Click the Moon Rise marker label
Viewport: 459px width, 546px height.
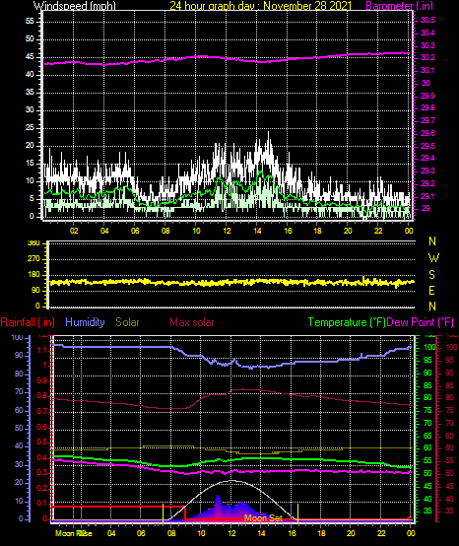tap(74, 533)
